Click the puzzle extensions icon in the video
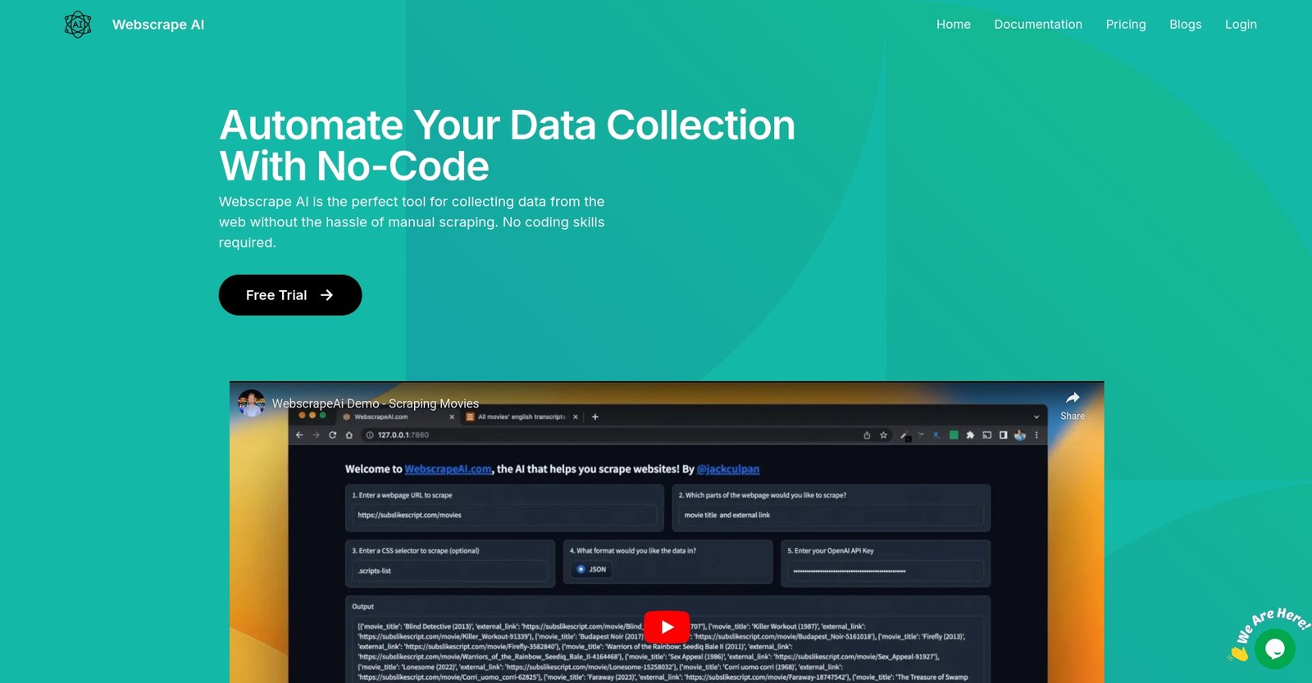 click(x=970, y=435)
